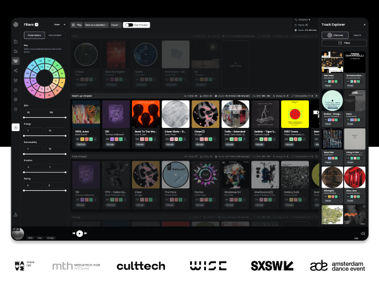Screen dimensions: 379x286
Task: Click the BPM maximum input field
Action: [56, 112]
